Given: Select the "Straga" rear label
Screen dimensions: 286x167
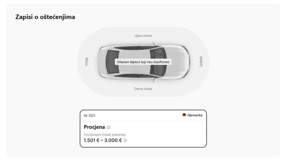Looking at the screenshot, I should [86, 62].
